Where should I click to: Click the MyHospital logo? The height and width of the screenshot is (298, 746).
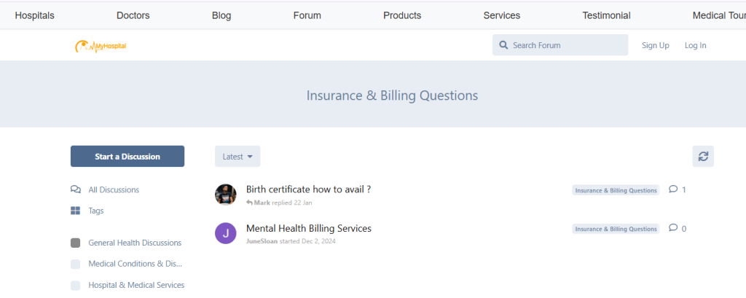pos(101,46)
